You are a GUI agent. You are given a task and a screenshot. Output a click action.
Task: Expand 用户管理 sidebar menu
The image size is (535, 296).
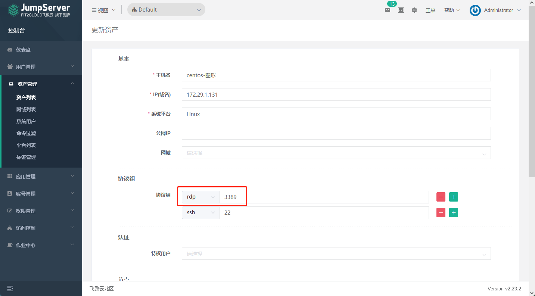tap(41, 67)
